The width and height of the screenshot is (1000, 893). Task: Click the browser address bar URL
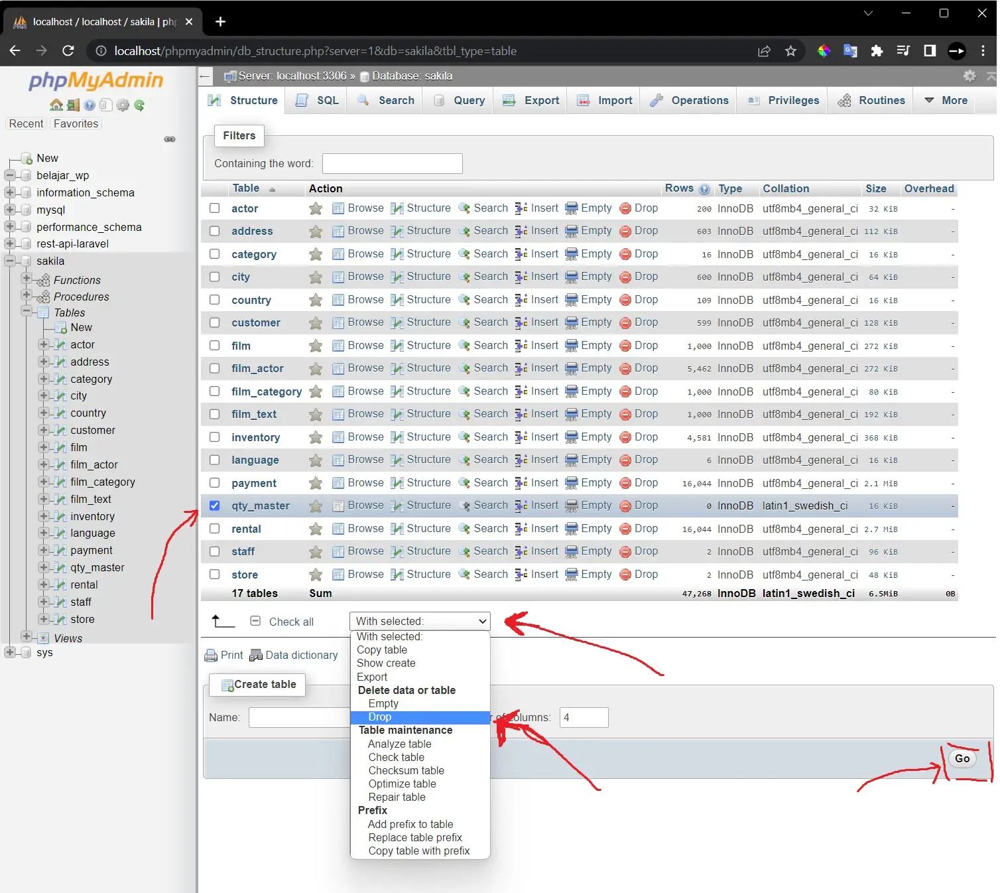315,51
